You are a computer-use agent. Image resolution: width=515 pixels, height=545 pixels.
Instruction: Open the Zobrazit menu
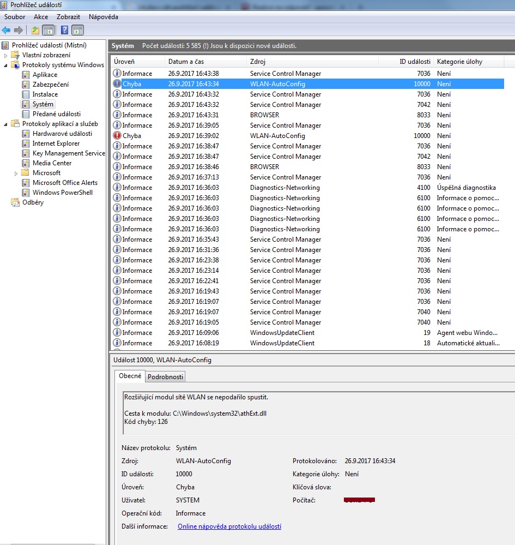(x=68, y=17)
